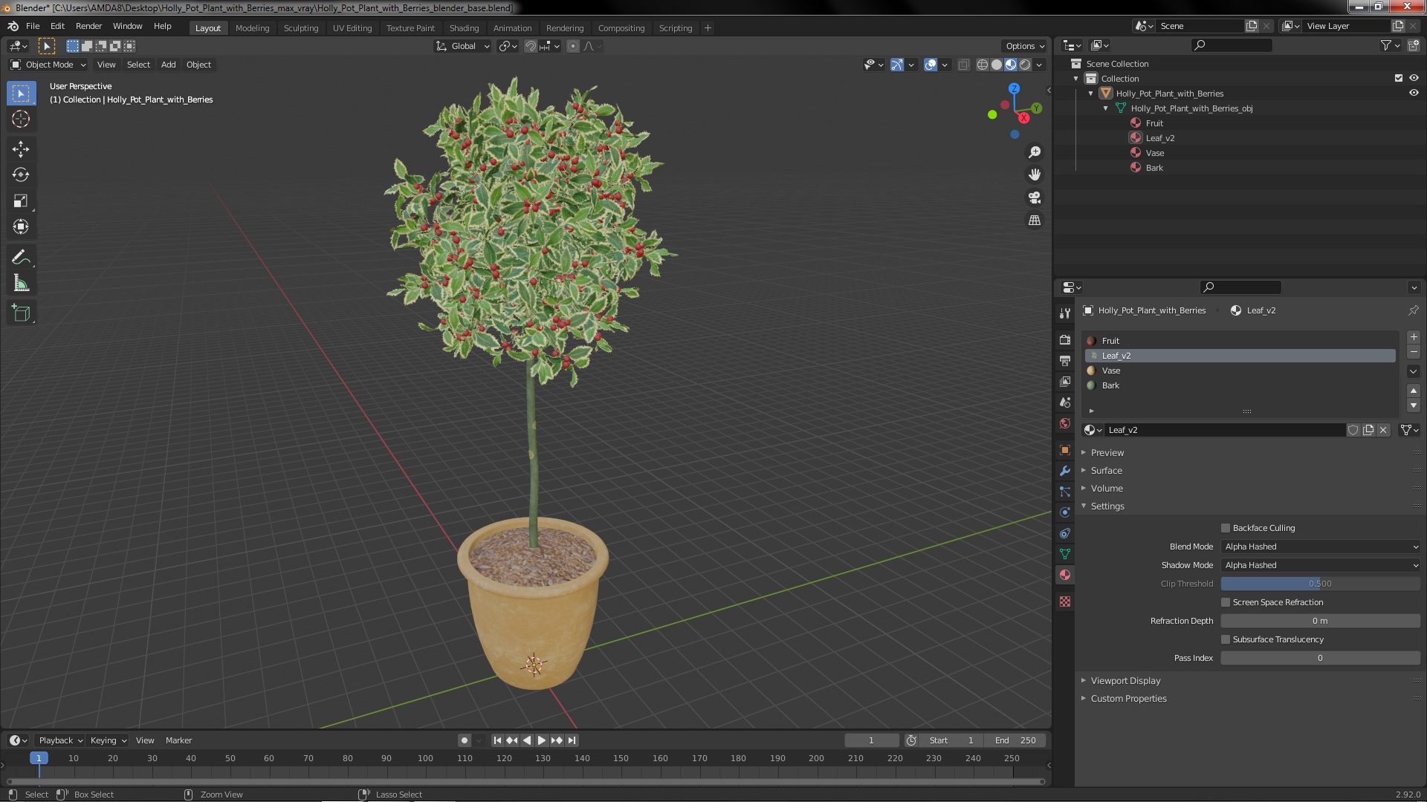The image size is (1427, 802).
Task: Open the Blend Mode dropdown
Action: tap(1321, 547)
